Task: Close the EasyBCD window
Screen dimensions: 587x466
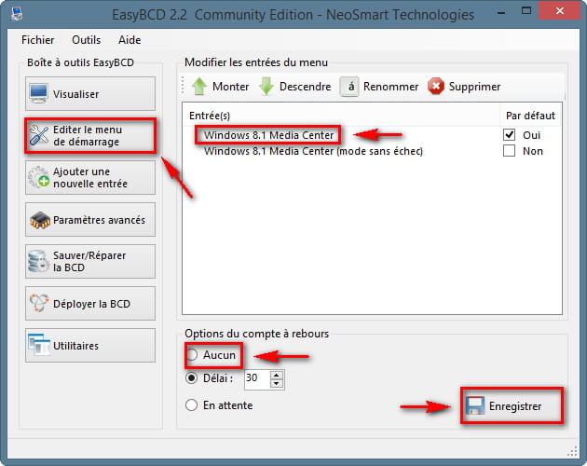Action: click(x=560, y=10)
